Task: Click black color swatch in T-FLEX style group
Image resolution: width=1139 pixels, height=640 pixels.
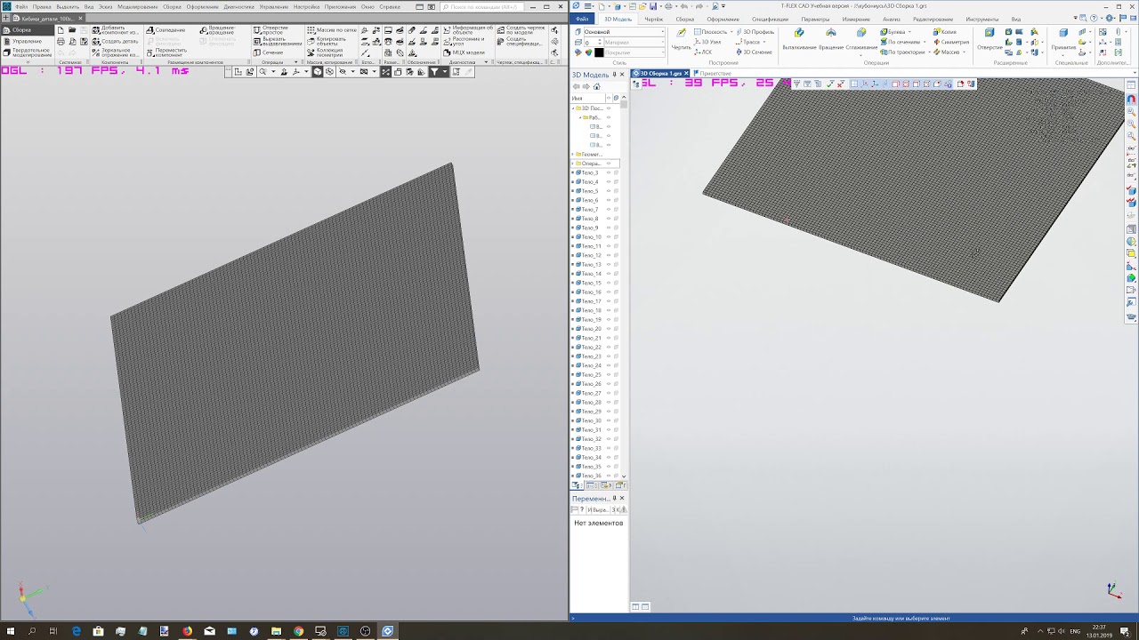Action: click(599, 52)
